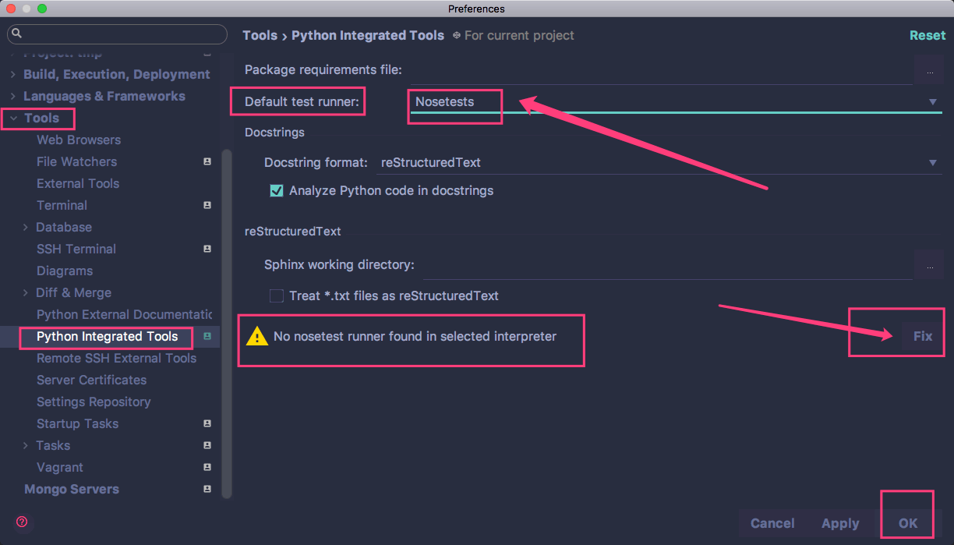The image size is (954, 545).
Task: Click the project-level indicator beside File Watchers
Action: click(207, 161)
